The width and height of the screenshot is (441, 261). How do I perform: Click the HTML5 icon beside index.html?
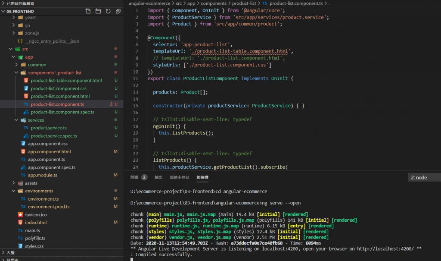(20, 222)
